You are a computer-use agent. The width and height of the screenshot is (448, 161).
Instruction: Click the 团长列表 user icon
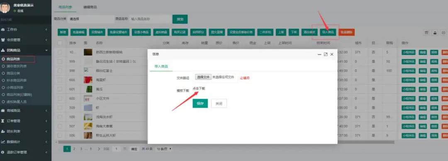3,131
